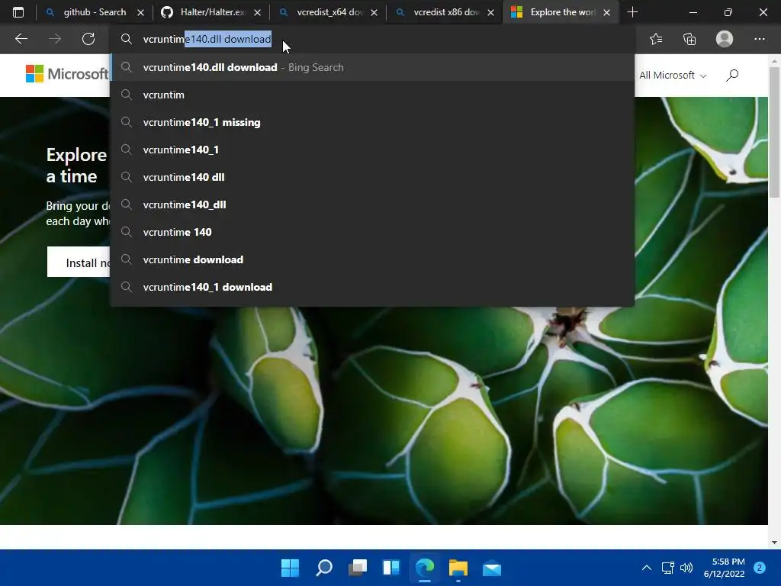Screen dimensions: 781x586
Task: Show hidden tray icons chevron
Action: click(647, 568)
